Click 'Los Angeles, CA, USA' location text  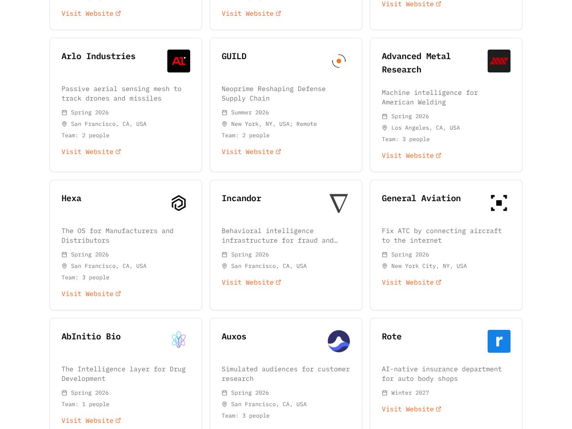tap(426, 128)
